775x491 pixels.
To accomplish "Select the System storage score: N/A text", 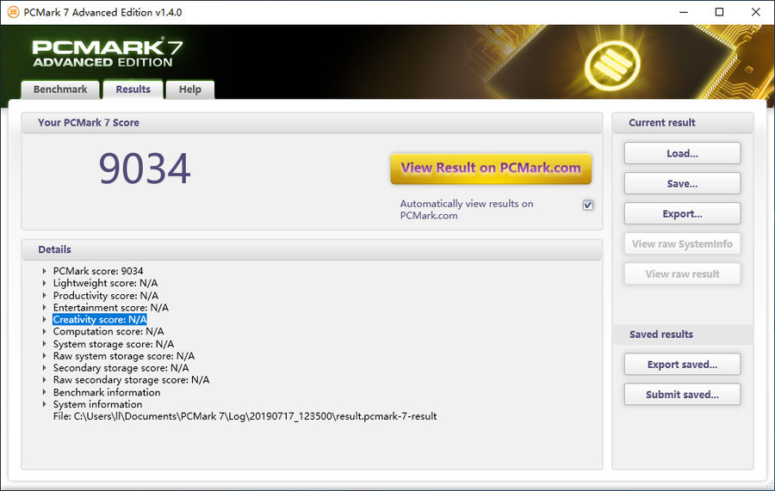I will pos(114,344).
